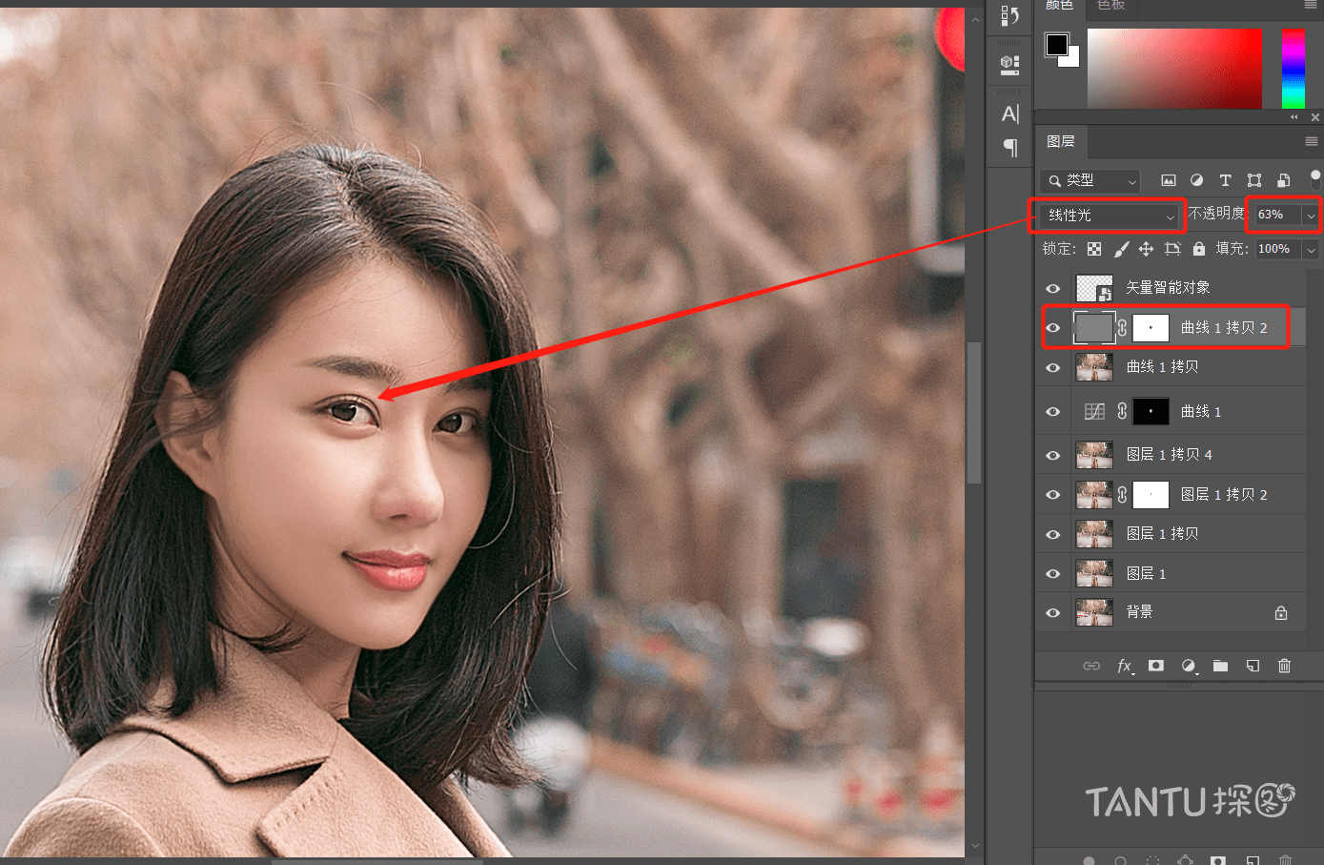
Task: Open the 线性光 blend mode dropdown
Action: point(1110,216)
